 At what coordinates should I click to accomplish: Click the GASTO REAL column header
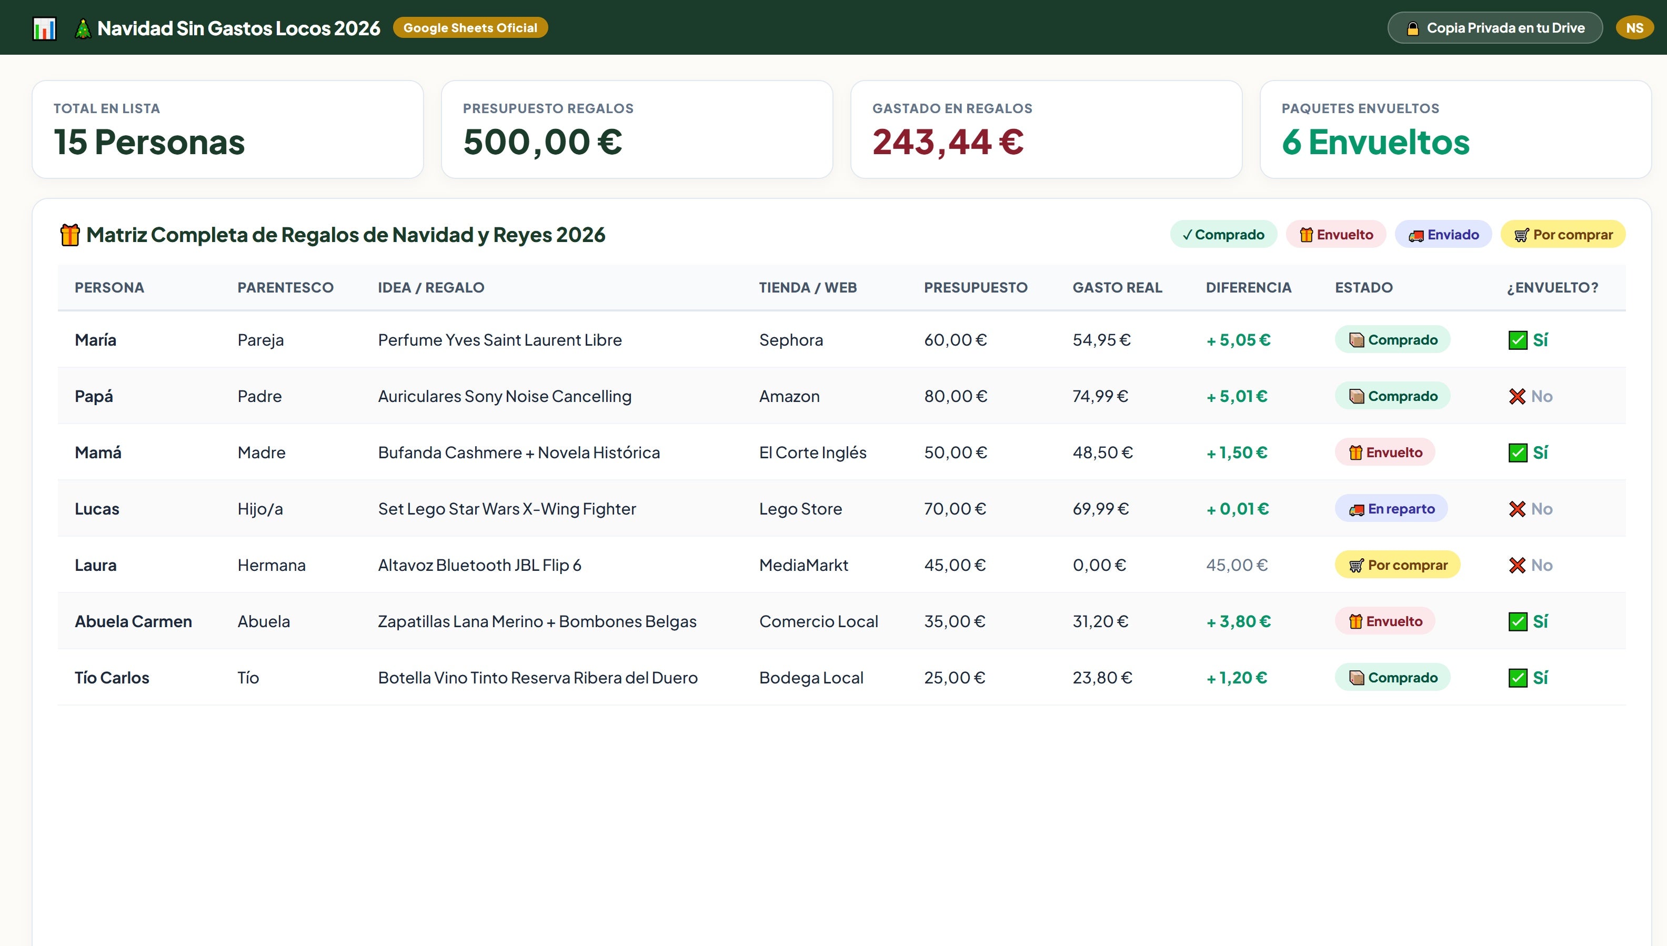[x=1117, y=287]
